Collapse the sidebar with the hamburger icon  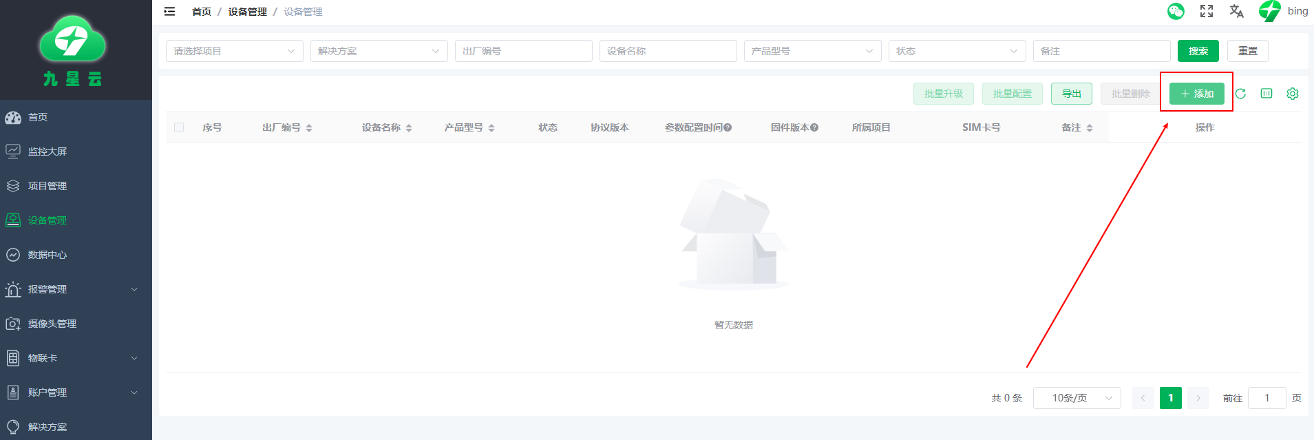[169, 11]
